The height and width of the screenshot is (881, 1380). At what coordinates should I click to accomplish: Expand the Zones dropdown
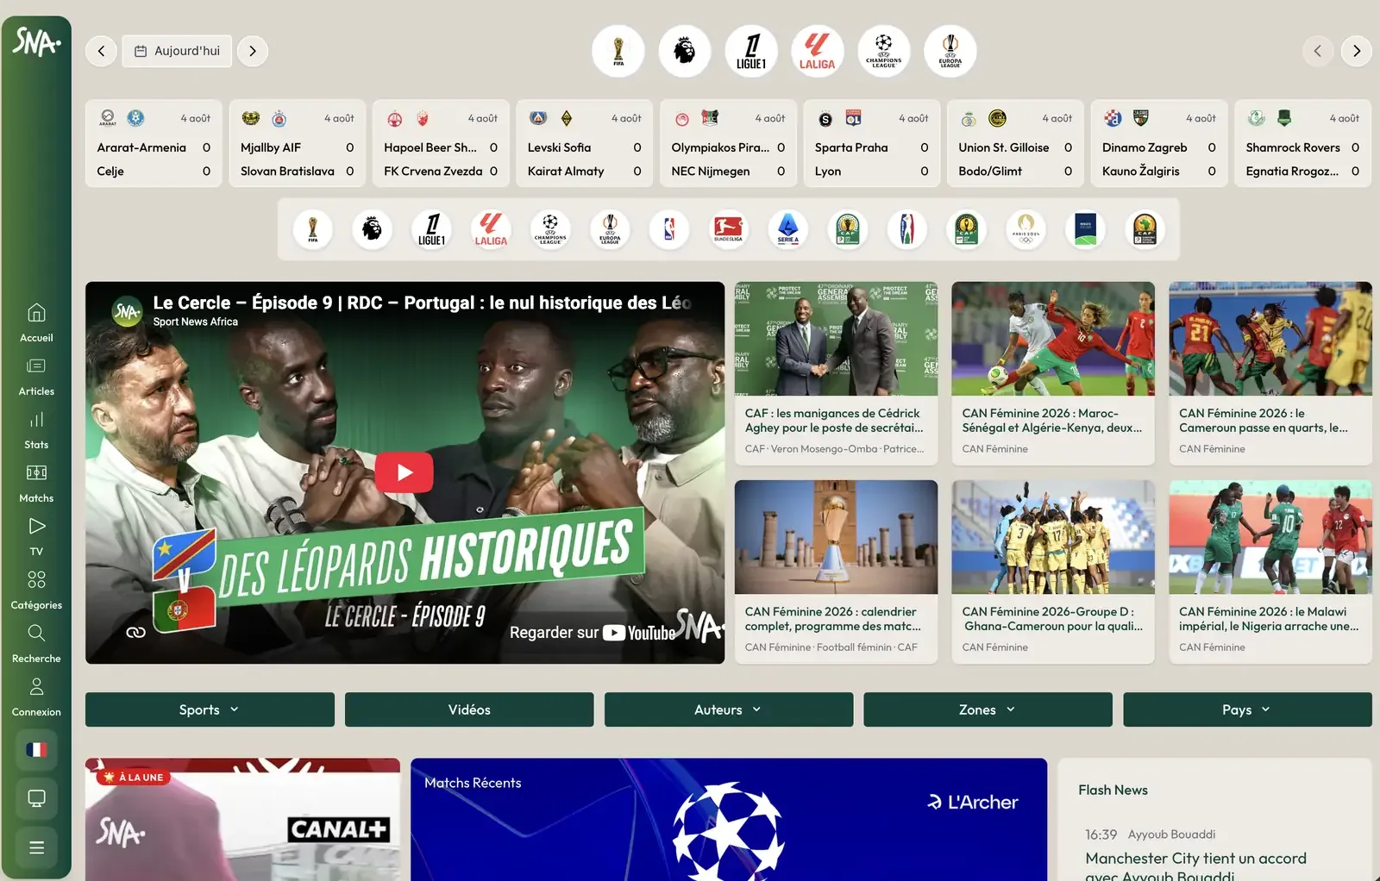click(x=988, y=709)
